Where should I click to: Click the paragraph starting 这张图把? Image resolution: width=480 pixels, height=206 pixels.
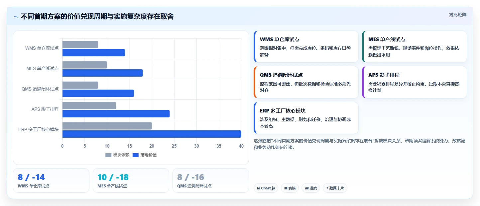(x=359, y=144)
